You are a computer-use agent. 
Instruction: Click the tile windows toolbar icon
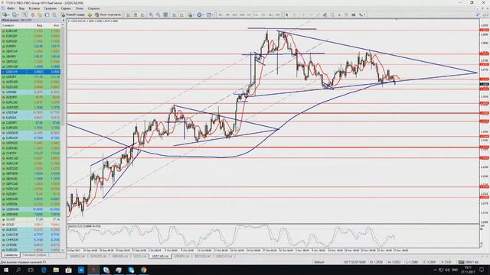(x=165, y=15)
